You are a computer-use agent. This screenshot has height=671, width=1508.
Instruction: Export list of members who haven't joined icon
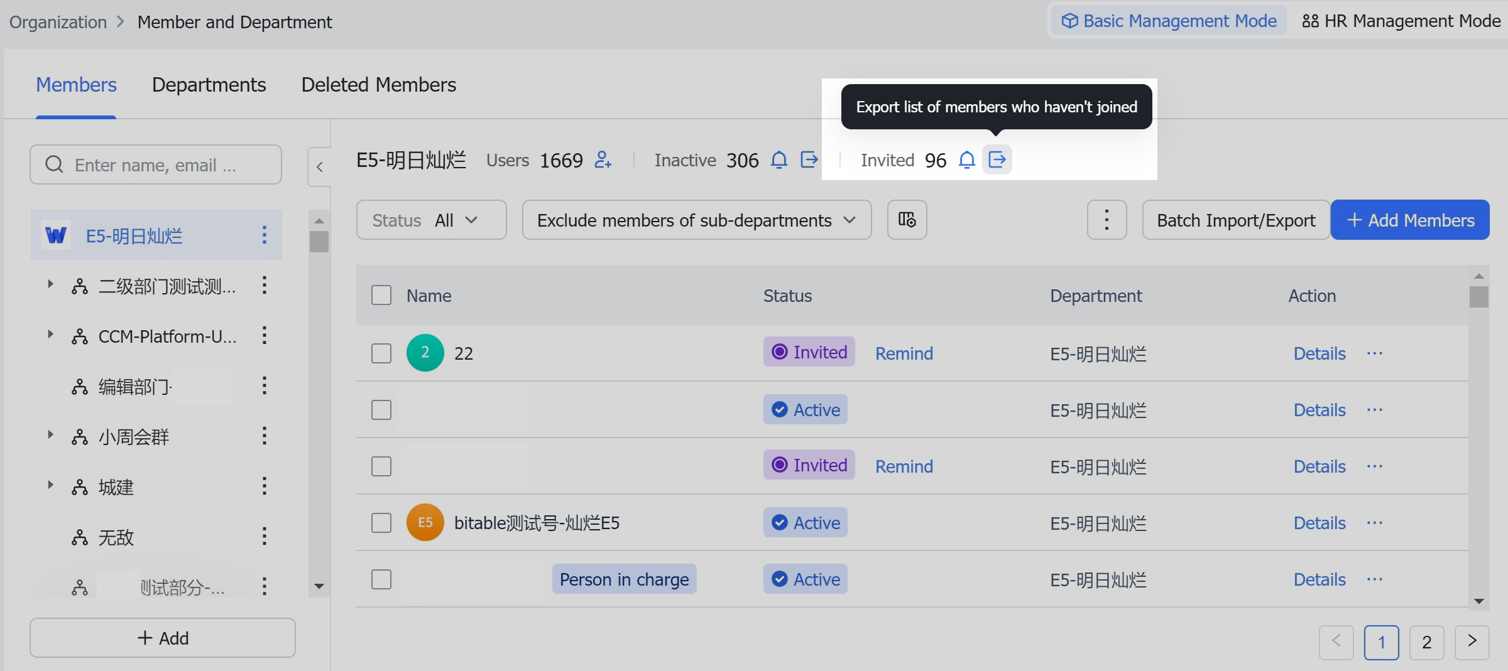pyautogui.click(x=997, y=160)
